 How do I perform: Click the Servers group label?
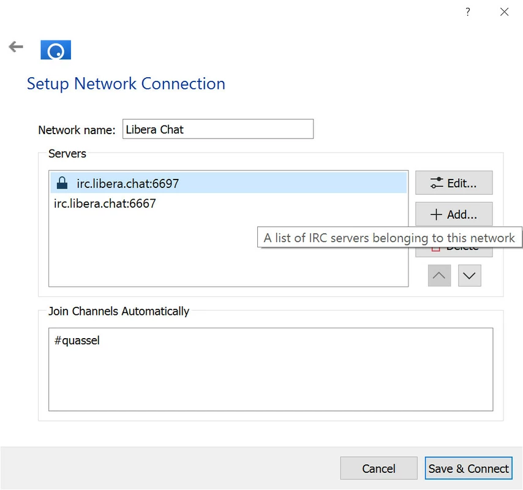pyautogui.click(x=67, y=154)
